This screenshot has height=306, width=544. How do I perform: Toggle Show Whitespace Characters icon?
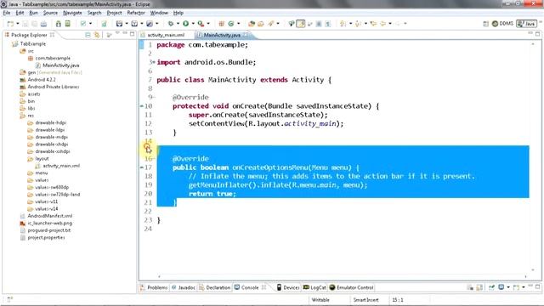pos(327,24)
